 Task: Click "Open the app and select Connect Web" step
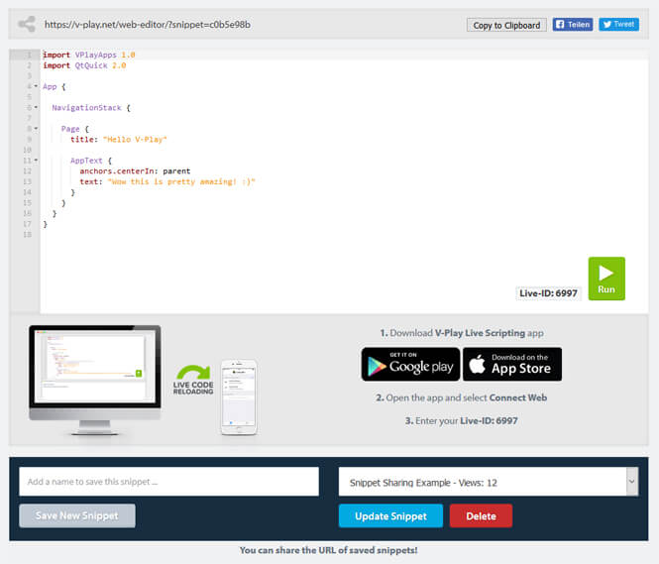tap(462, 397)
